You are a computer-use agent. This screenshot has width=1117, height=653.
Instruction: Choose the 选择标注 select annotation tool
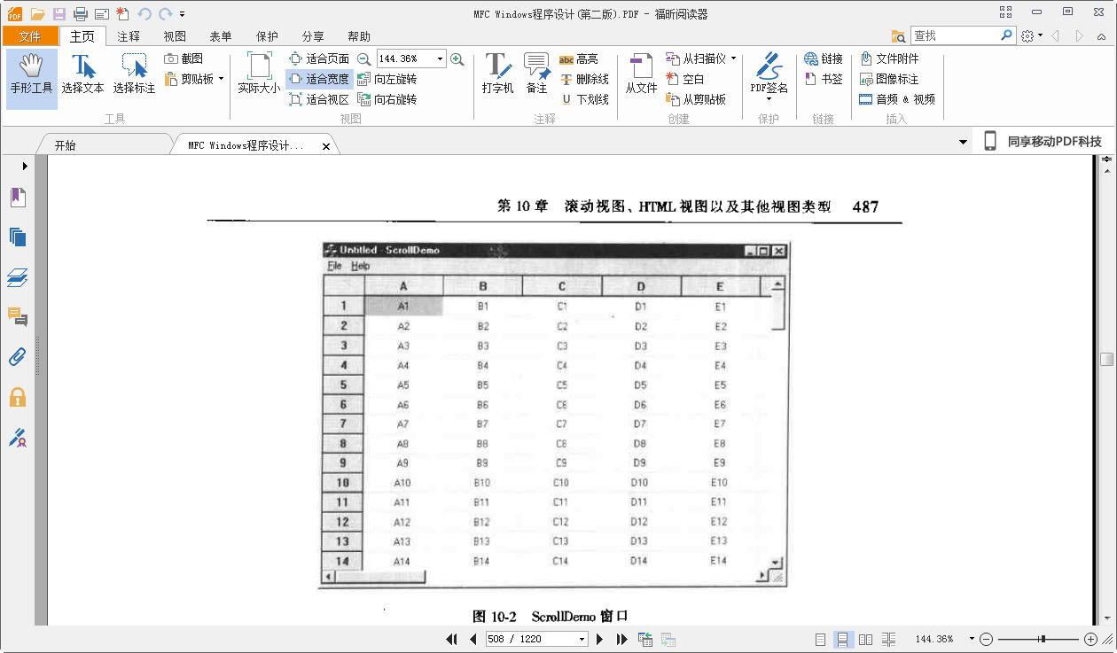134,75
